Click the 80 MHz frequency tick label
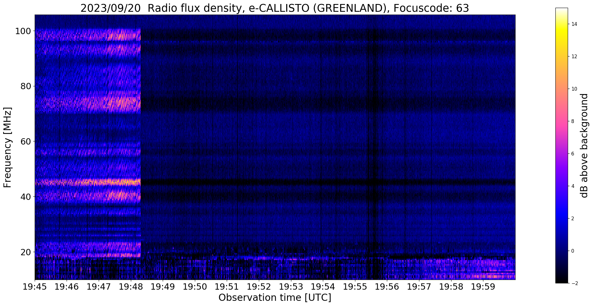The width and height of the screenshot is (593, 306). [x=26, y=86]
